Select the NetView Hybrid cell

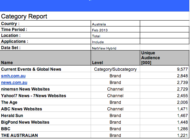click(x=115, y=47)
